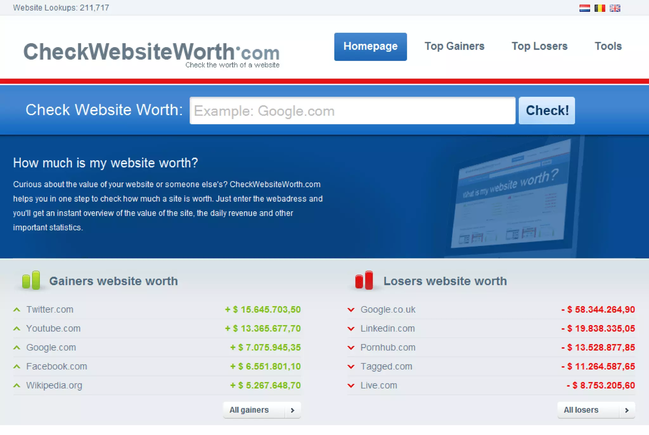This screenshot has height=435, width=649.
Task: Go to the Top Gainers menu
Action: pyautogui.click(x=454, y=46)
